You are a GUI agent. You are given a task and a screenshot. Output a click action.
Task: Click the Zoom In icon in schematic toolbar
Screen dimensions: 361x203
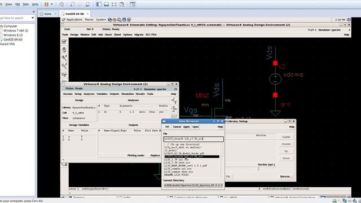coord(64,58)
